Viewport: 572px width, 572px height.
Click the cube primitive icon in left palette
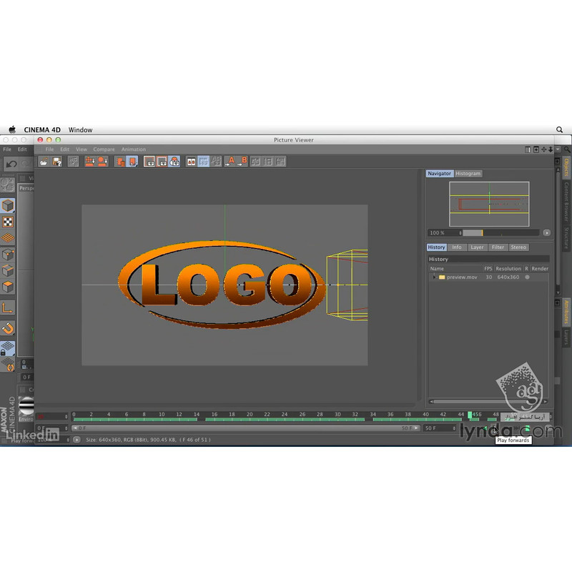point(8,205)
